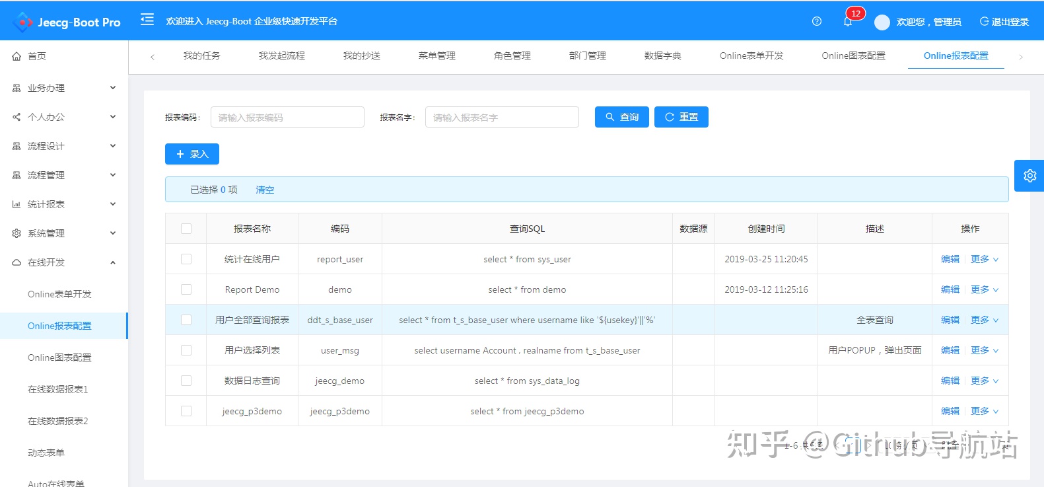Image resolution: width=1044 pixels, height=487 pixels.
Task: Switch to the 菜单管理 tab
Action: click(437, 56)
